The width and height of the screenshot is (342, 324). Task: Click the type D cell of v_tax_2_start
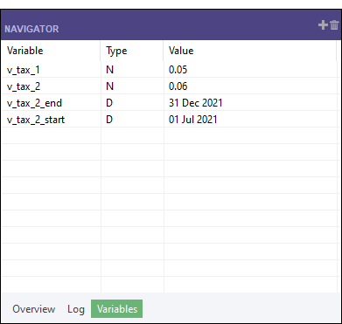pyautogui.click(x=132, y=120)
